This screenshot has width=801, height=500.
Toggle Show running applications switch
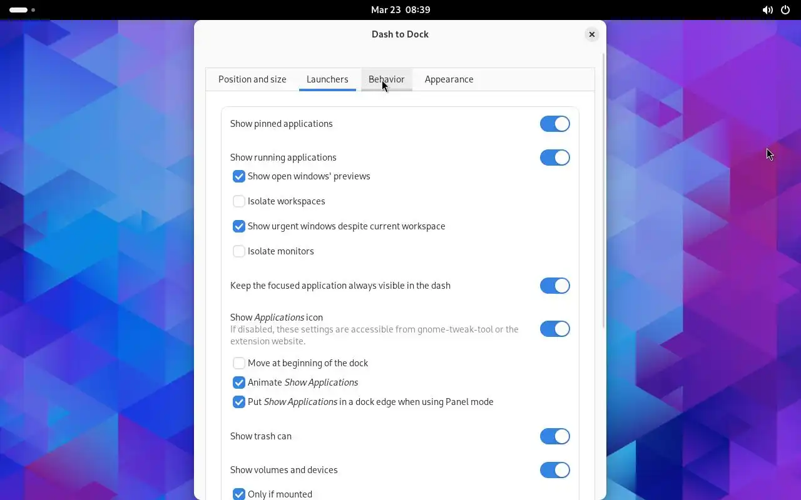[x=555, y=157]
